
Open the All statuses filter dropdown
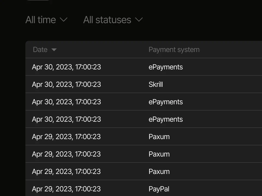pyautogui.click(x=107, y=20)
